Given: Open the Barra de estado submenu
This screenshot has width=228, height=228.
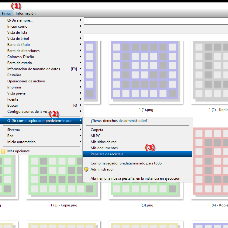Looking at the screenshot, I should point(42,63).
